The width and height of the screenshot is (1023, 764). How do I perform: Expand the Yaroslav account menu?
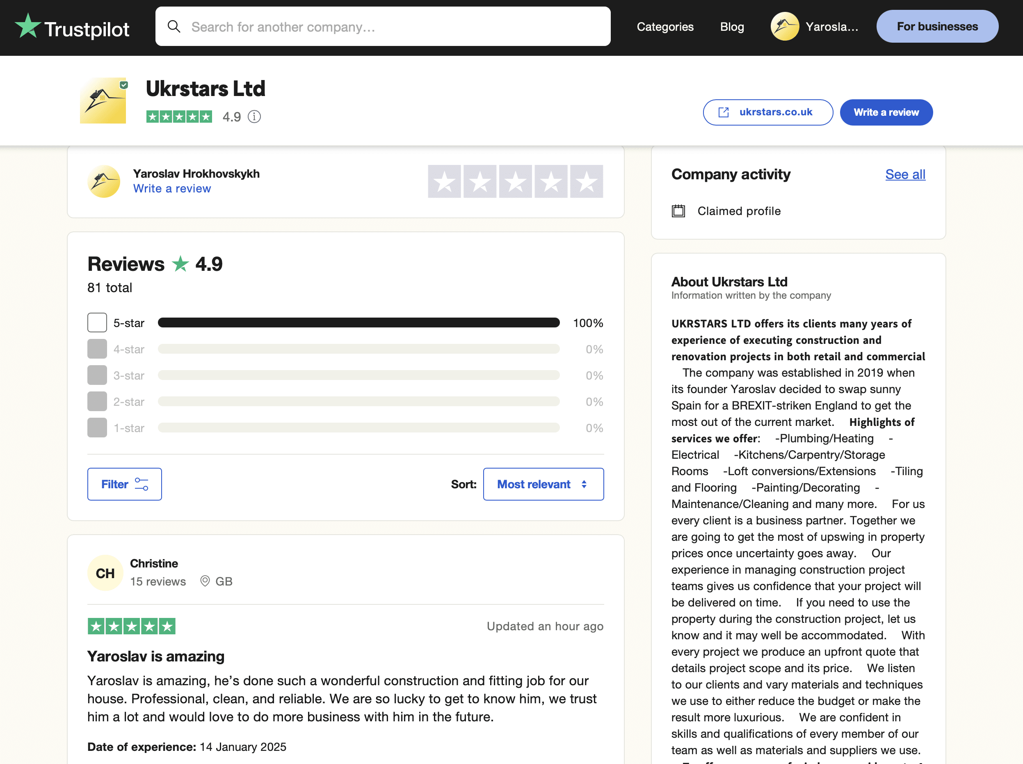[831, 26]
